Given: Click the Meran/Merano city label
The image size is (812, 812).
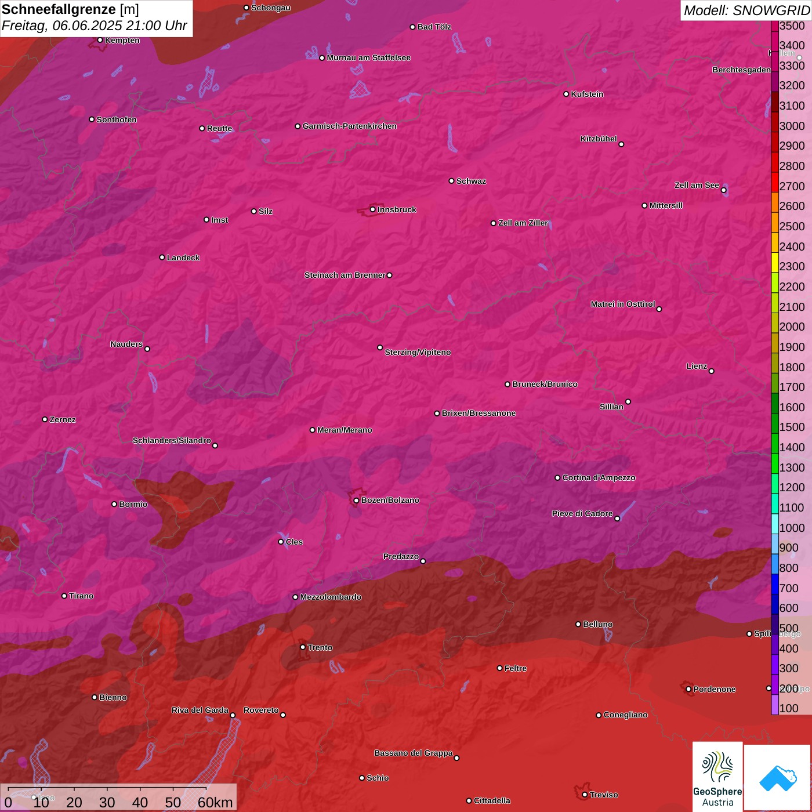Looking at the screenshot, I should (x=345, y=430).
